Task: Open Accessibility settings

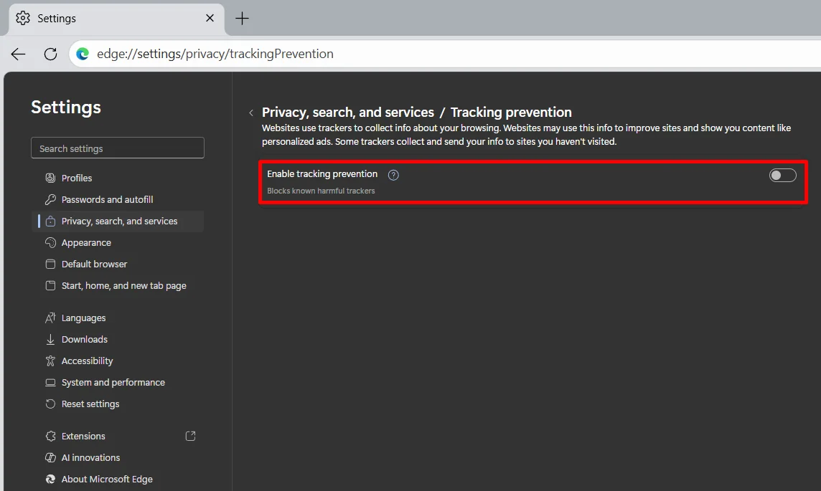Action: [87, 361]
